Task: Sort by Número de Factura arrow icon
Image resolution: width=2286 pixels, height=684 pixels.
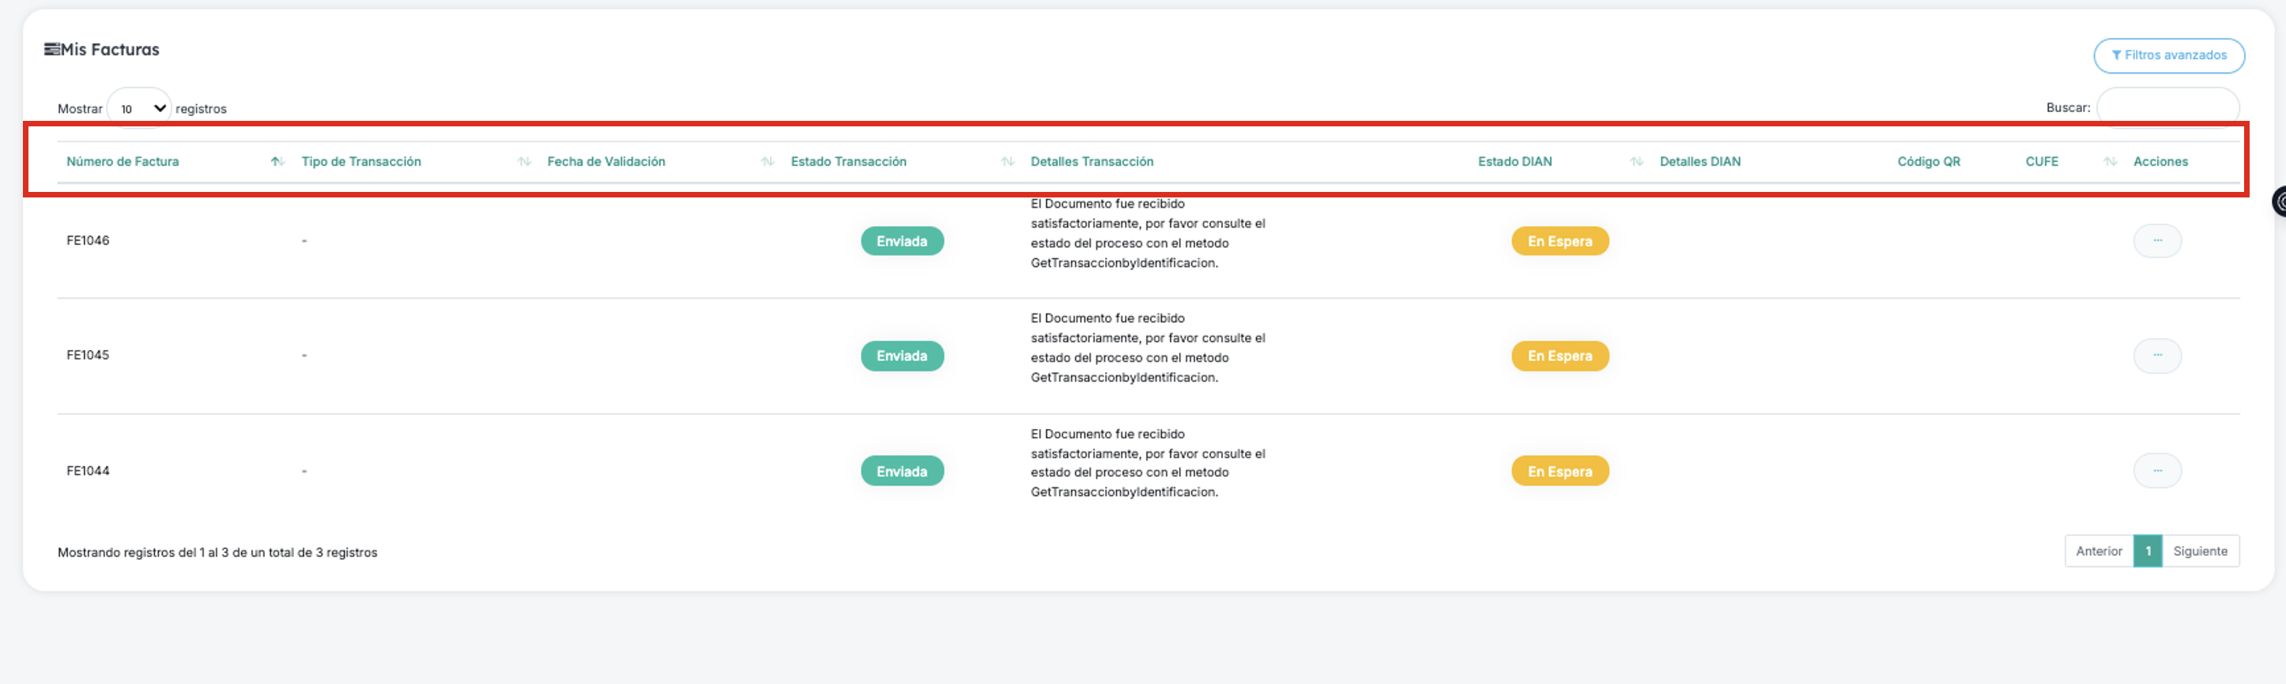Action: [x=277, y=161]
